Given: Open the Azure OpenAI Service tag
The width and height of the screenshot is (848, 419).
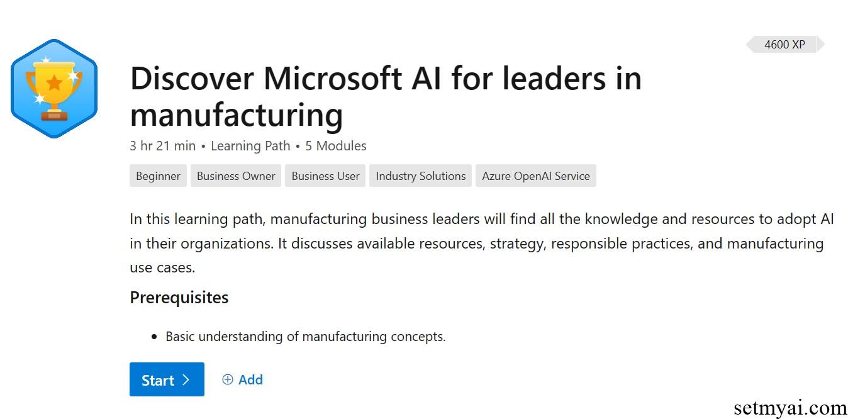Looking at the screenshot, I should (536, 176).
